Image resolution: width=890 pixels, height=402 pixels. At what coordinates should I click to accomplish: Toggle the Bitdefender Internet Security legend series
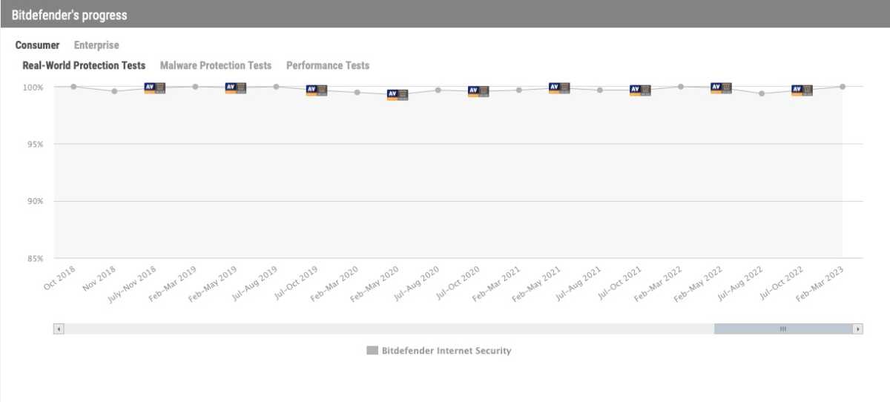coord(439,351)
